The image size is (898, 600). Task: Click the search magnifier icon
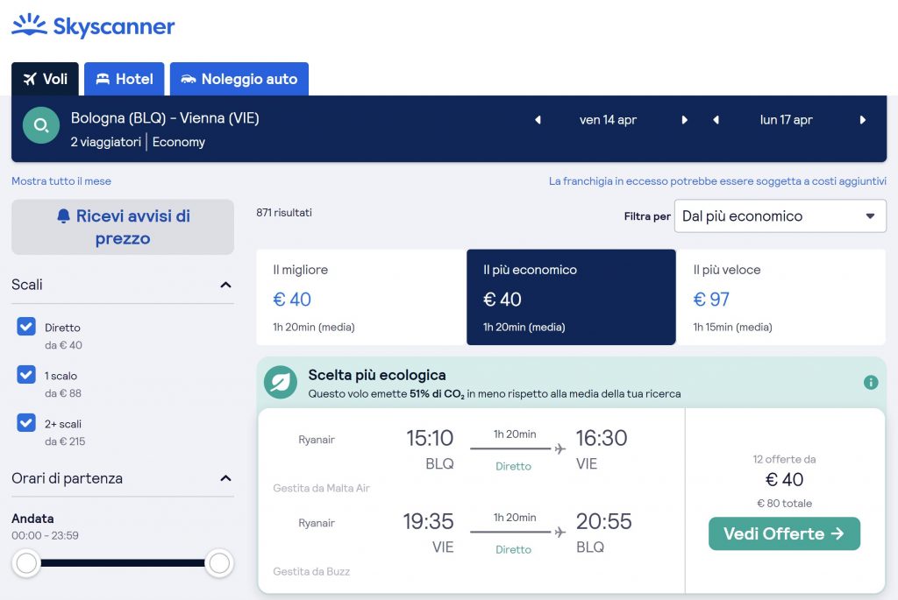coord(40,126)
